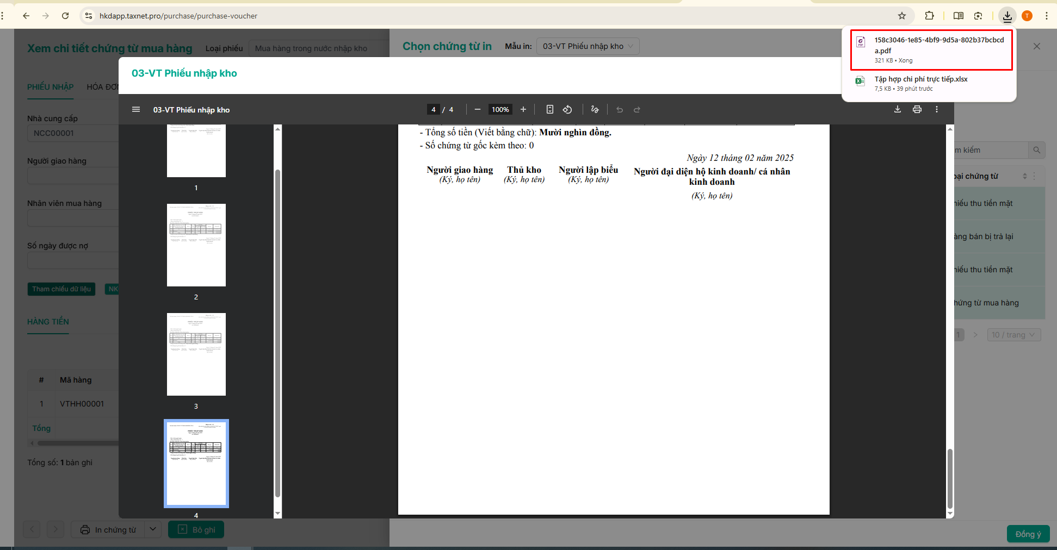Switch to the PHIẾU NHẬP tab
This screenshot has width=1057, height=550.
51,87
